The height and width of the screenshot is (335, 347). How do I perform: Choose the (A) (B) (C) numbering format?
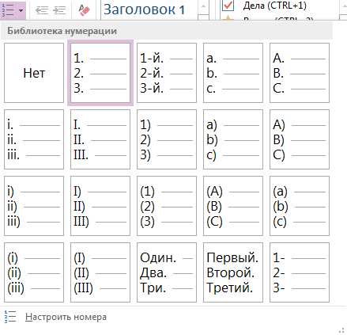233,206
